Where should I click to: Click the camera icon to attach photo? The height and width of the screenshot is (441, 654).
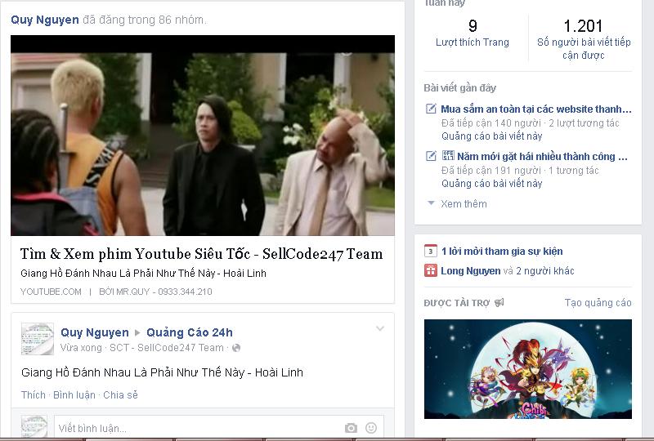(352, 428)
